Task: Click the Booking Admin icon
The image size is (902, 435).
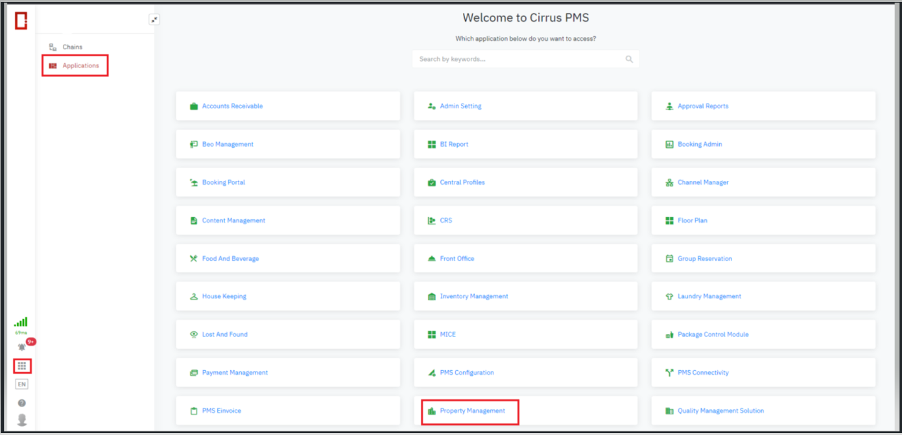Action: point(669,145)
